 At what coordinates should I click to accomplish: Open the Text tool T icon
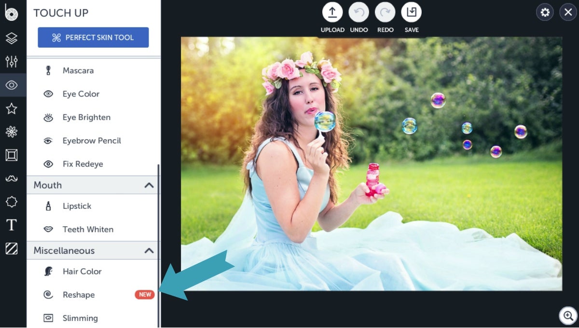pyautogui.click(x=12, y=225)
